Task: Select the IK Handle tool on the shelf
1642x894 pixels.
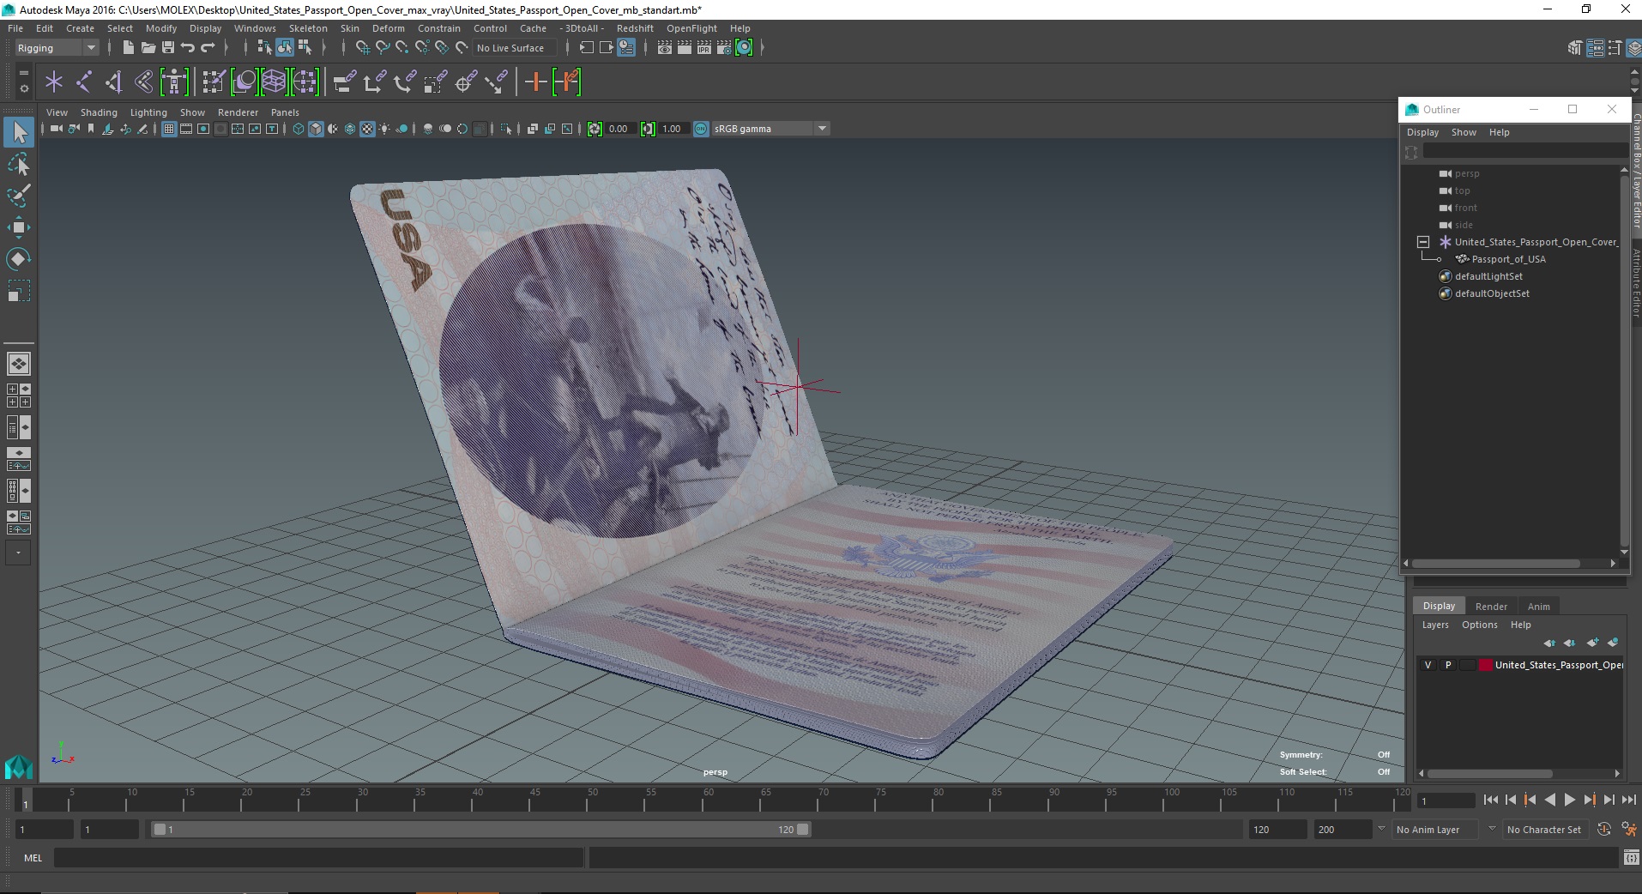Action: tap(113, 82)
